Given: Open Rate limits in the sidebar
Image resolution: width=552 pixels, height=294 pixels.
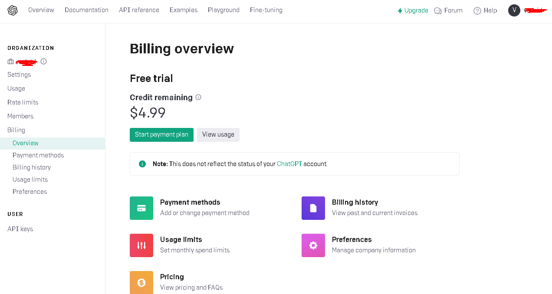Looking at the screenshot, I should (23, 102).
